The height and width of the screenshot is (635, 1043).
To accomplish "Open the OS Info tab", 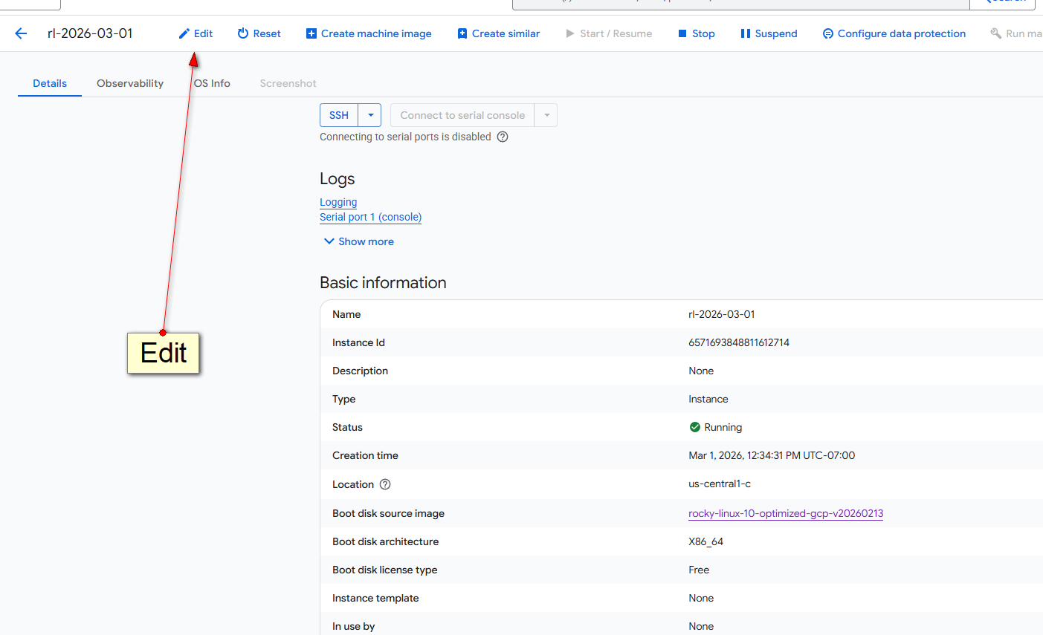I will (x=213, y=83).
